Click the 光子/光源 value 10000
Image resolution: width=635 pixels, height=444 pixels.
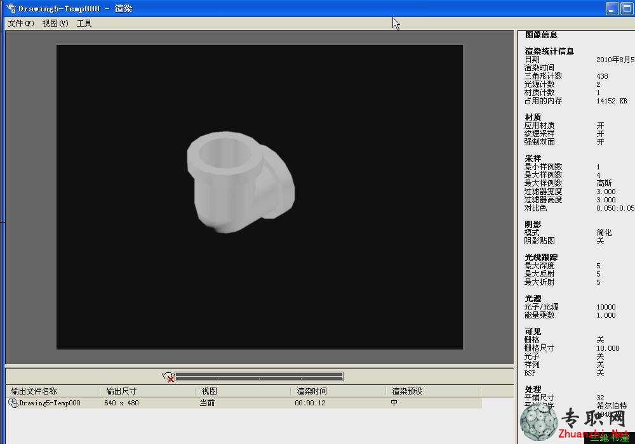(x=606, y=307)
